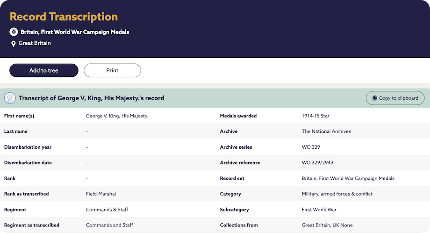Click the First name(s) value George V
Viewport: 430px width, 233px height.
117,116
